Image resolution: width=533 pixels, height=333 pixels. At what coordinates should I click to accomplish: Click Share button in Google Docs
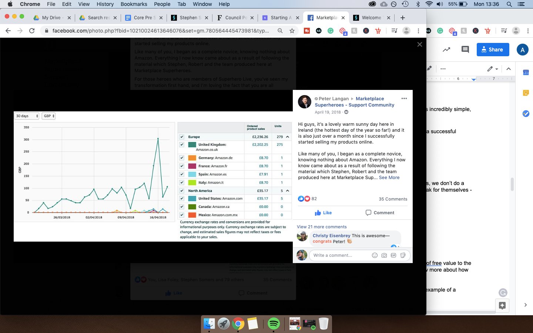tap(493, 50)
